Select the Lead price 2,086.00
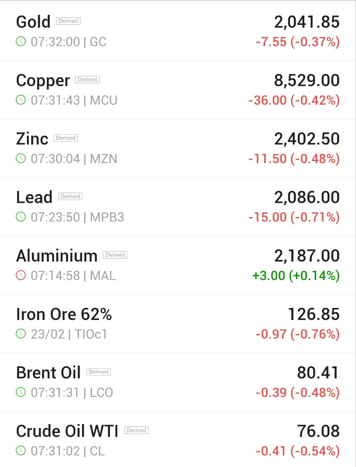This screenshot has width=356, height=467. tap(307, 197)
